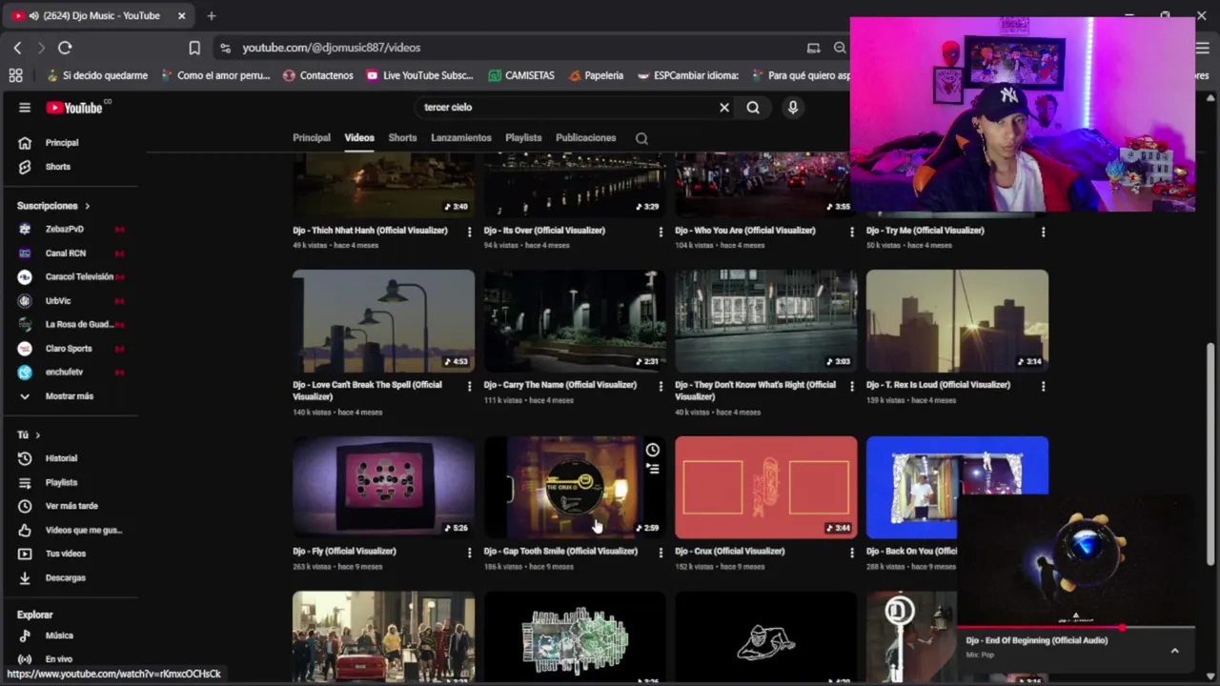Run the search with the magnifier button

[x=753, y=108]
